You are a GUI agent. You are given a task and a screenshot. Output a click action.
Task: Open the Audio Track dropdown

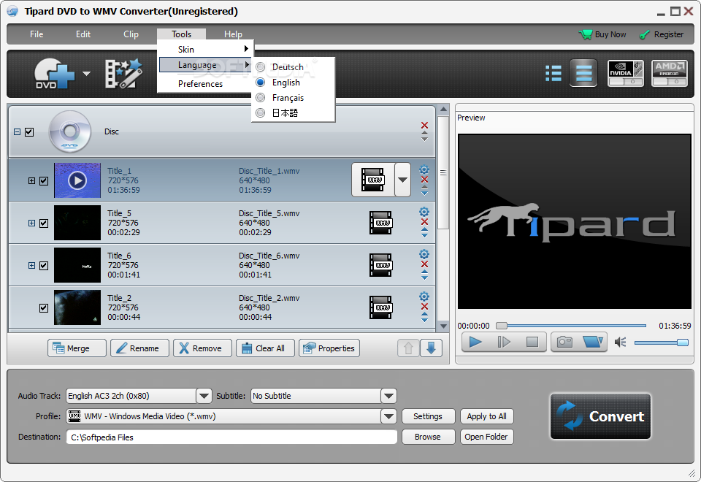(204, 396)
